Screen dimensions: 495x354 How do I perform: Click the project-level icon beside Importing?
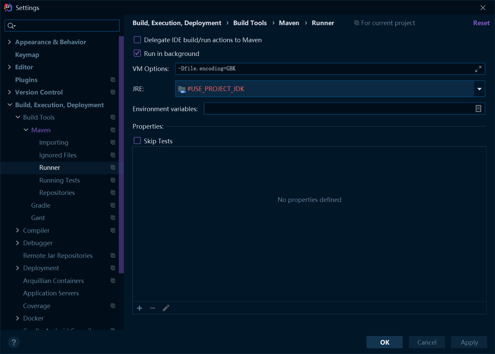click(x=113, y=142)
